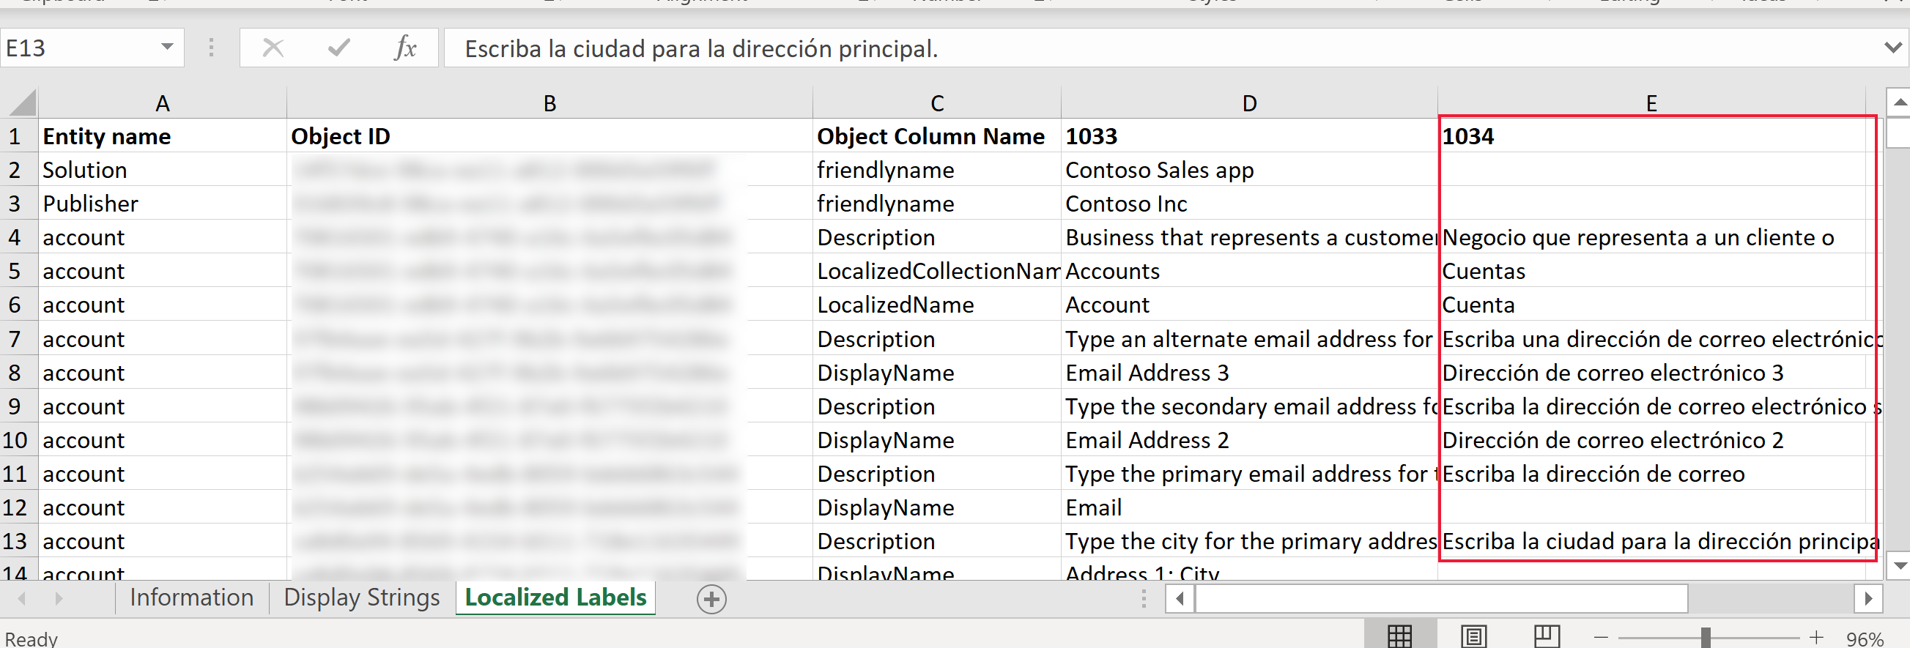Click the Cancel (X) formula bar icon
Viewport: 1910px width, 648px height.
pyautogui.click(x=273, y=48)
